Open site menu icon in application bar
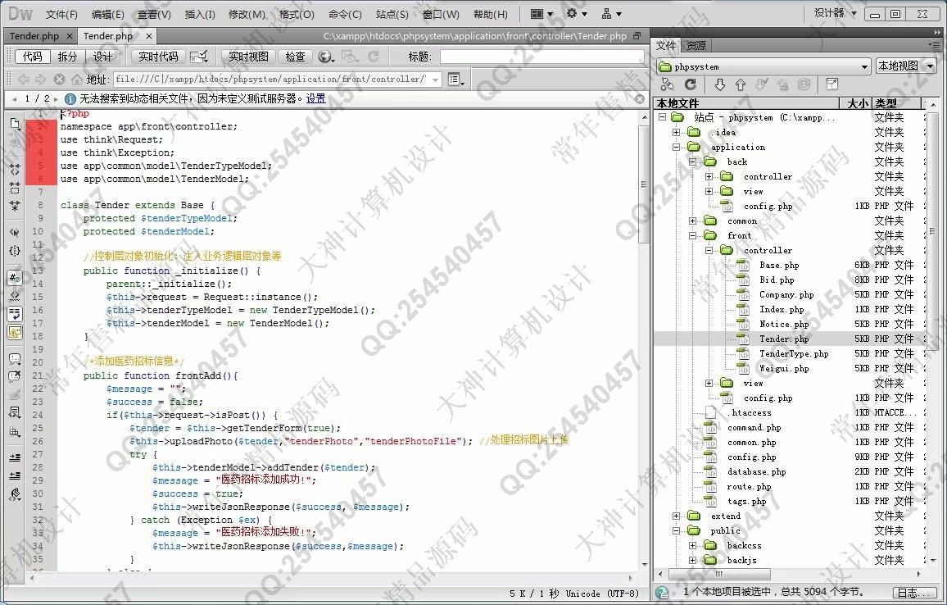Image resolution: width=947 pixels, height=605 pixels. coord(611,13)
